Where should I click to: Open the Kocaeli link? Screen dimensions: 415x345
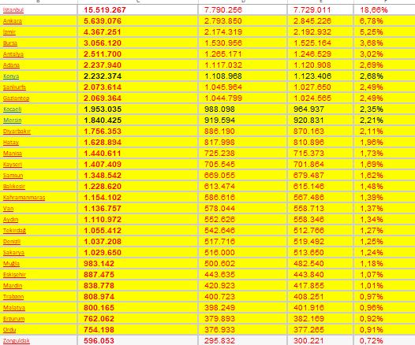pyautogui.click(x=12, y=109)
